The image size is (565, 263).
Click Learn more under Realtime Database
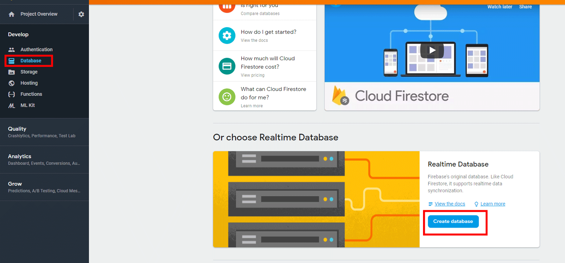[493, 204]
